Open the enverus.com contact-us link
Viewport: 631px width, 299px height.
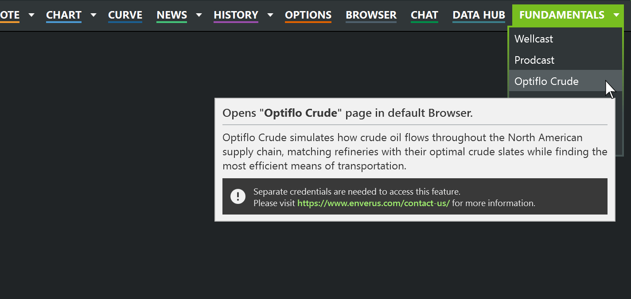(374, 203)
